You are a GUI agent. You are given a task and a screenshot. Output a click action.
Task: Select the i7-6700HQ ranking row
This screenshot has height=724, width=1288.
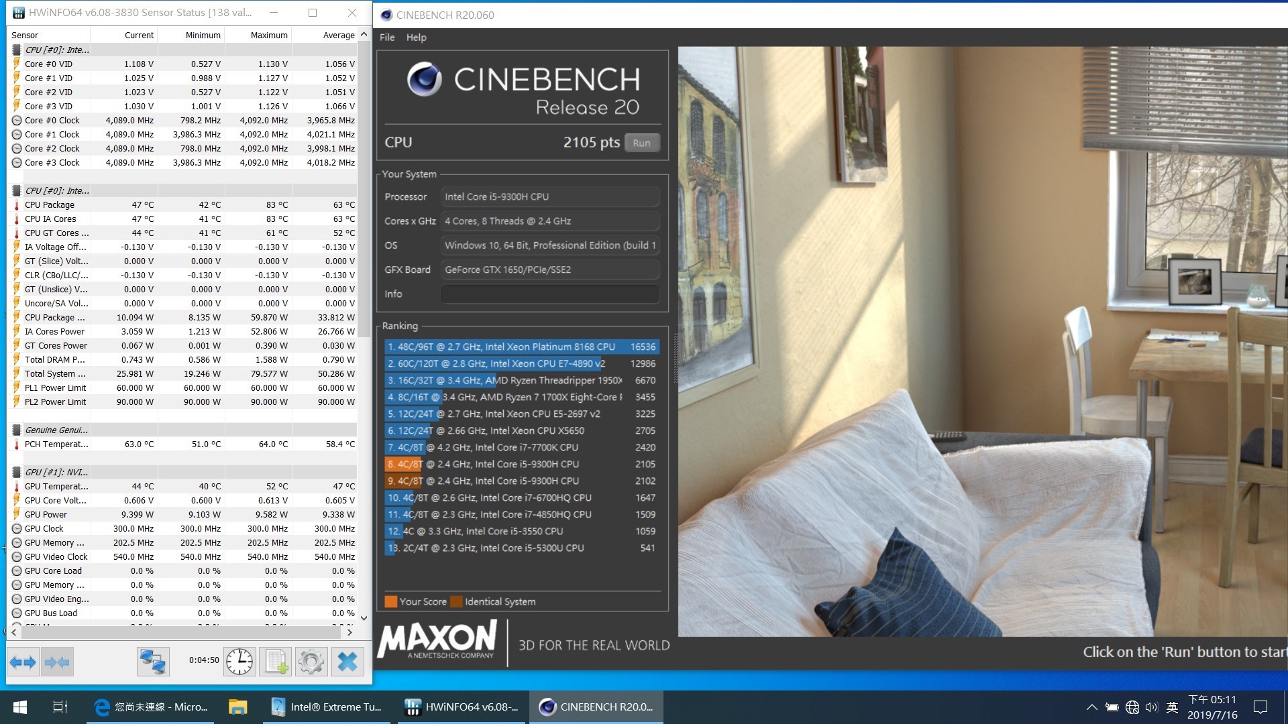click(522, 498)
